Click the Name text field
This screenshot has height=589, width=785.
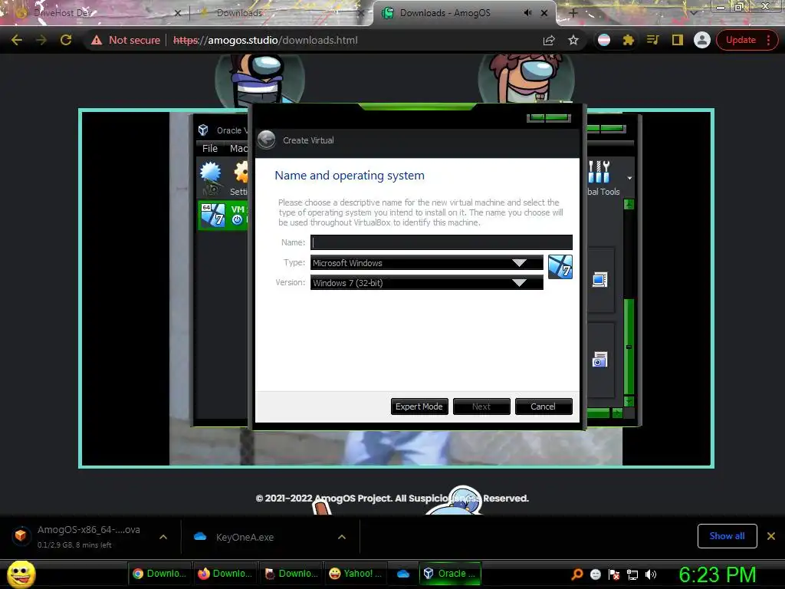441,242
